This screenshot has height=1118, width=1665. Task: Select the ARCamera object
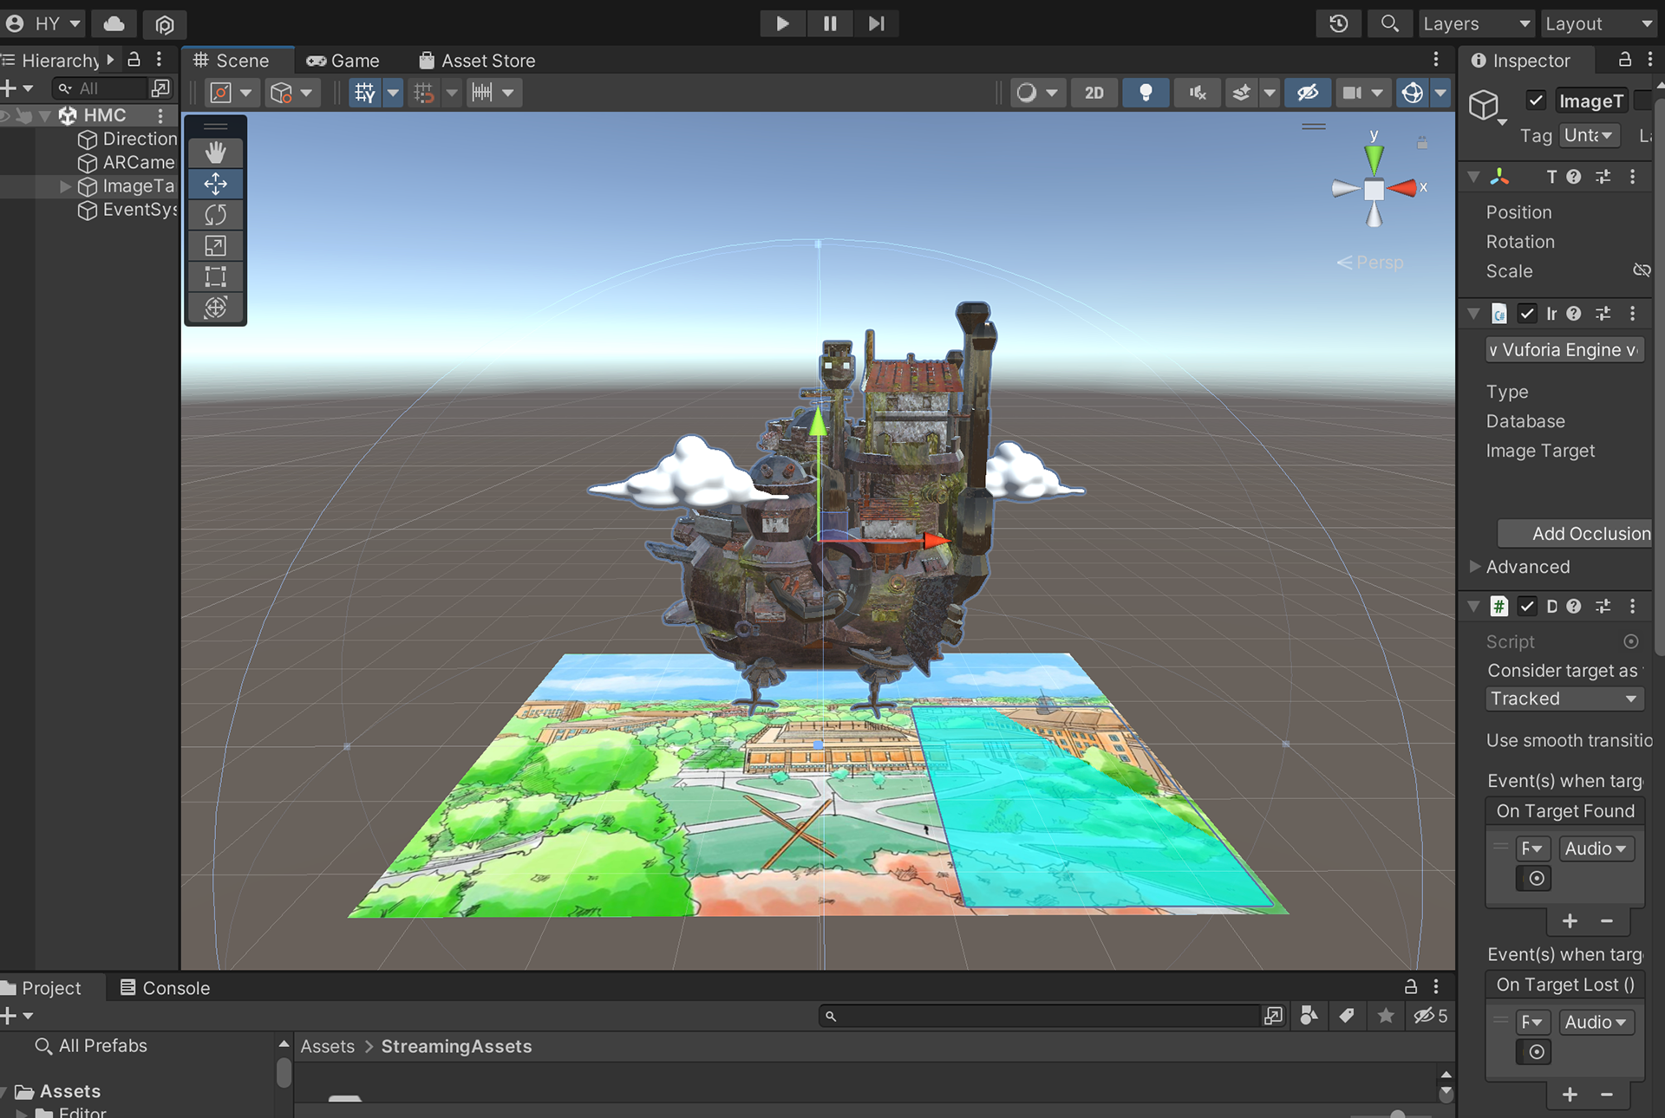pos(127,163)
